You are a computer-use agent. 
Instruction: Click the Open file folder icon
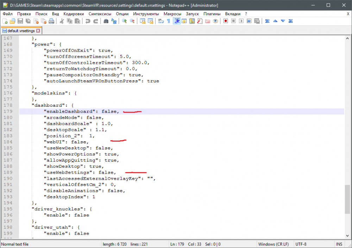[x=12, y=21]
